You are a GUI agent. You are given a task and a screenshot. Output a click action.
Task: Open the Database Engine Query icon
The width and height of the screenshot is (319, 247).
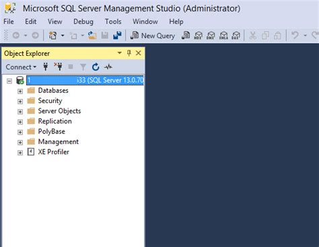[186, 36]
